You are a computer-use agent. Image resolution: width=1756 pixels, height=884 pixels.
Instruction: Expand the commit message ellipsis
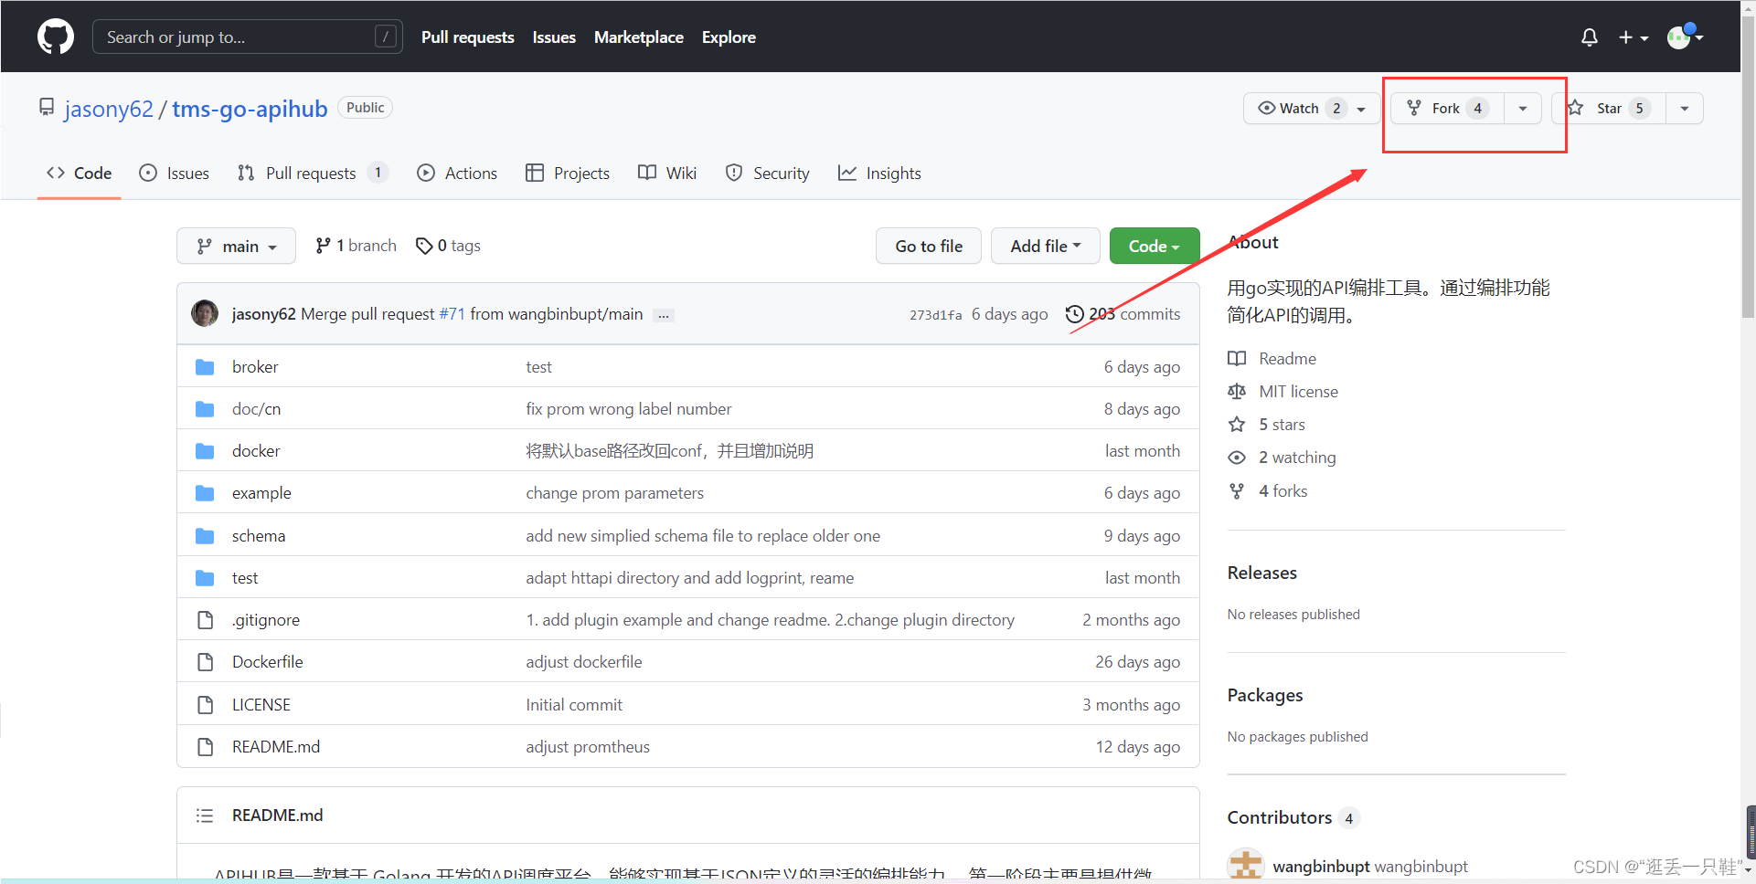click(x=664, y=315)
